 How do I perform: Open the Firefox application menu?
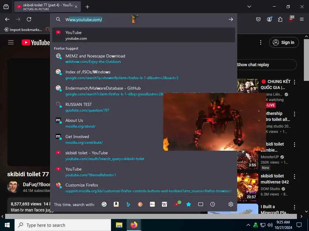[x=302, y=19]
